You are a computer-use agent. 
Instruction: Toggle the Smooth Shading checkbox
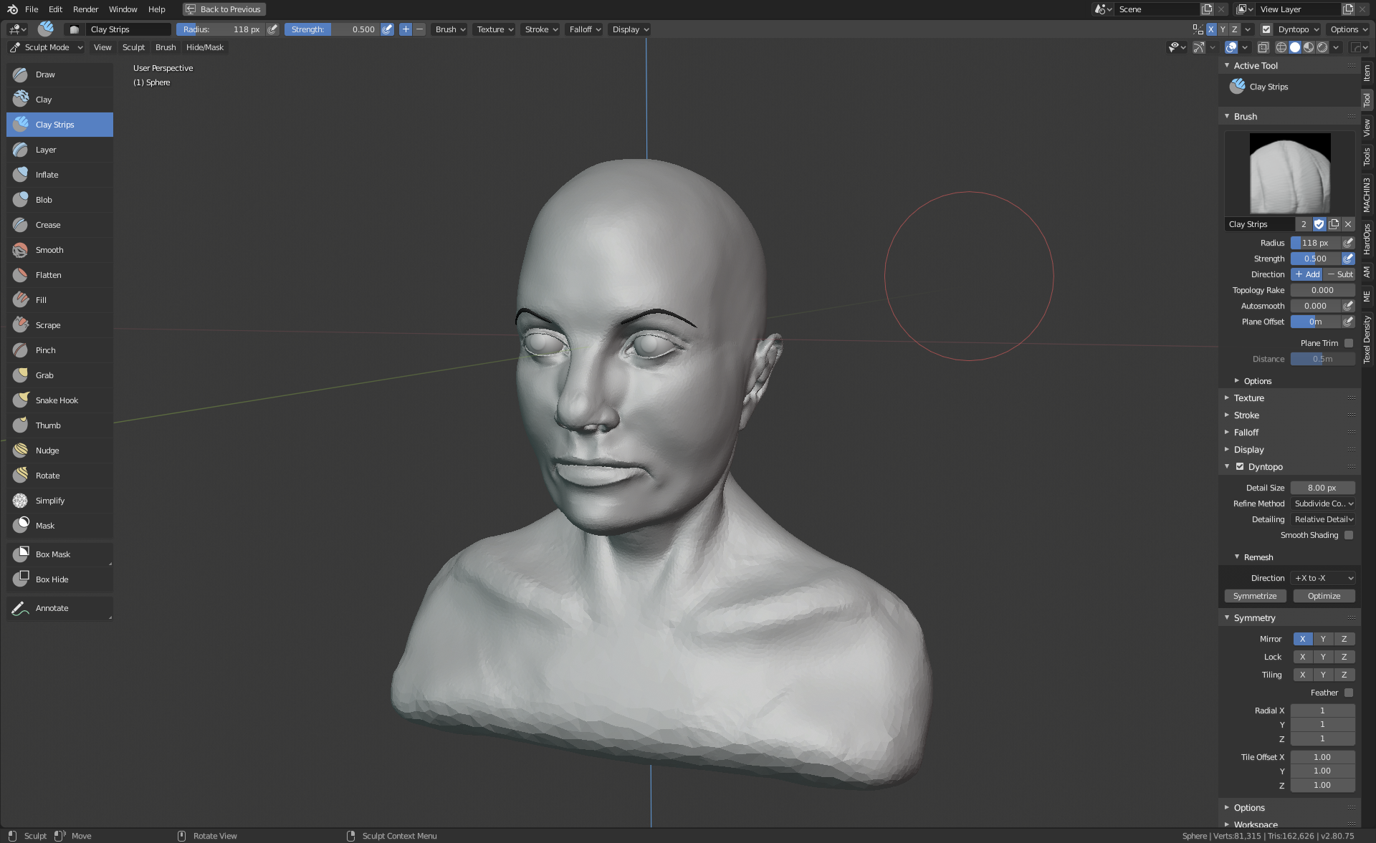(x=1349, y=535)
